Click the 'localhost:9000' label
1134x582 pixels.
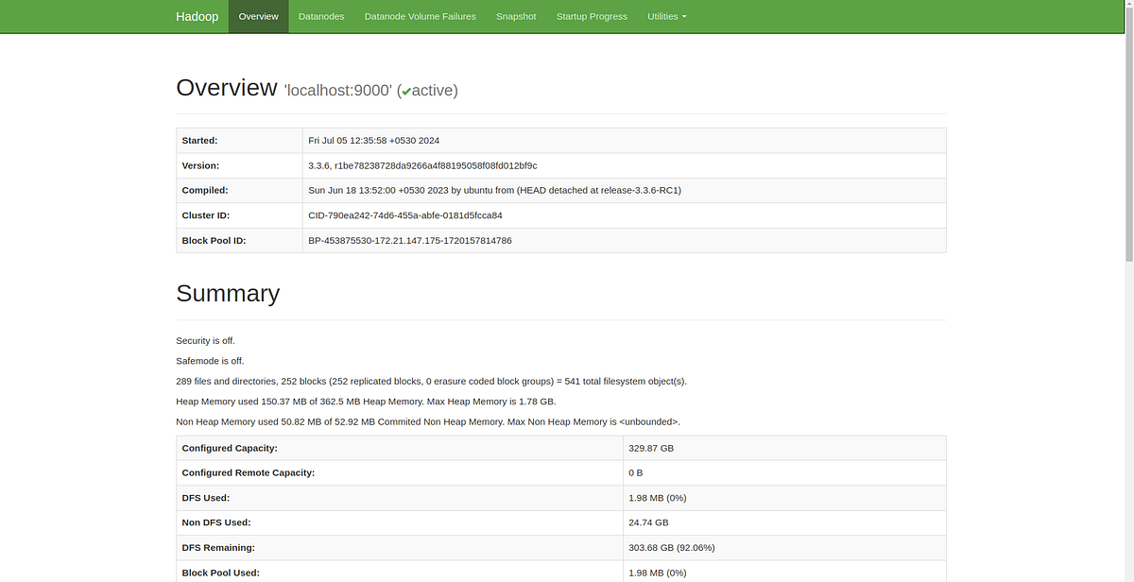[336, 91]
